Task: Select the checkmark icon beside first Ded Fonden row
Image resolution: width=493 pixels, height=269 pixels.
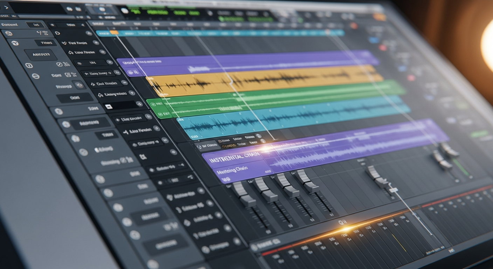Action: [64, 43]
